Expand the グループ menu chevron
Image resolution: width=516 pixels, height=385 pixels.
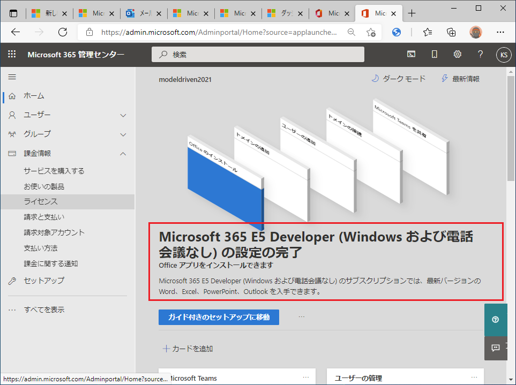[123, 134]
